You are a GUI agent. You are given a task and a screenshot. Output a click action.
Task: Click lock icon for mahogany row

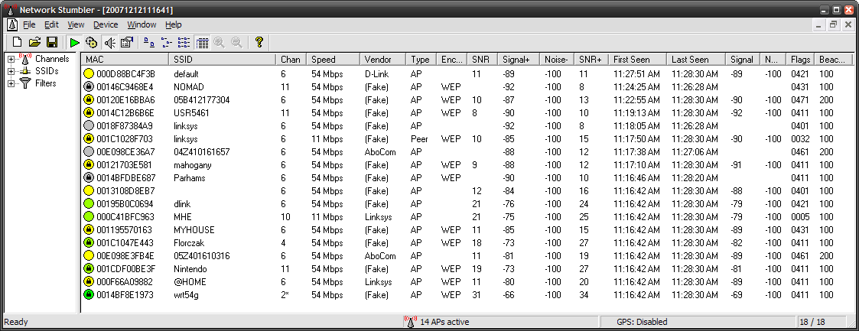click(x=89, y=164)
